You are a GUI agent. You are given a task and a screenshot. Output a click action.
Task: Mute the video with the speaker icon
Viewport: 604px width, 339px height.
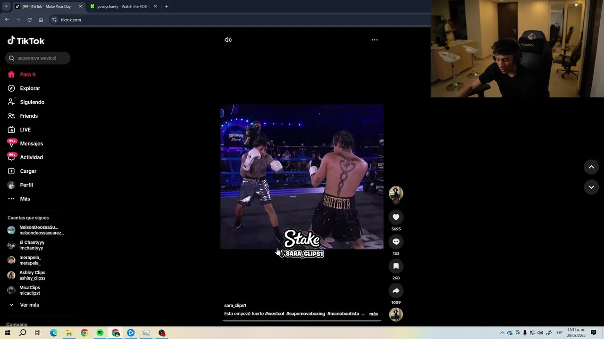click(x=228, y=40)
